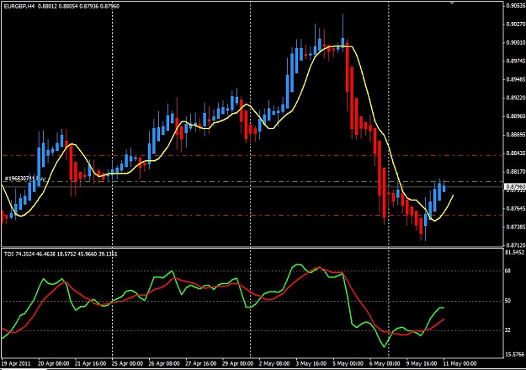Click price axis label 0.88170
Viewport: 526px width, 370px height.
516,172
